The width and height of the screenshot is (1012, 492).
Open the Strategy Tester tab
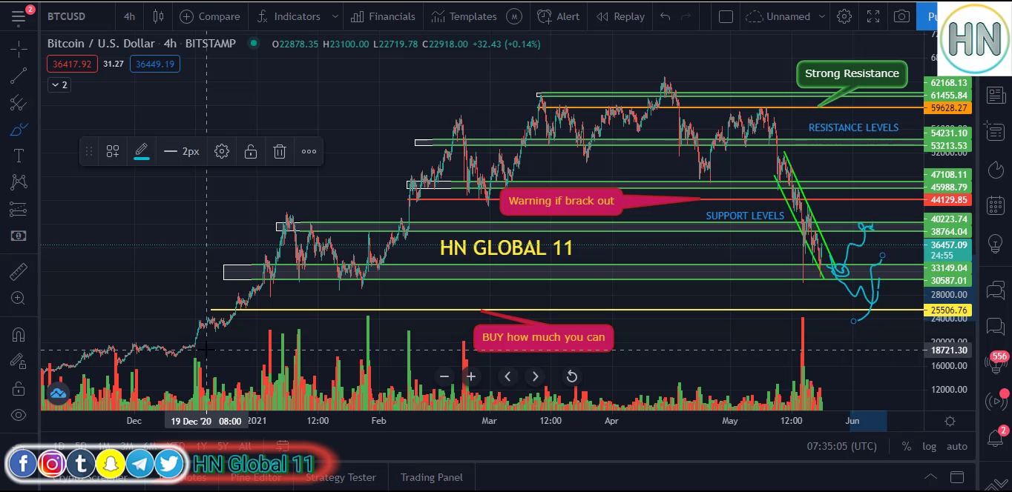coord(341,477)
